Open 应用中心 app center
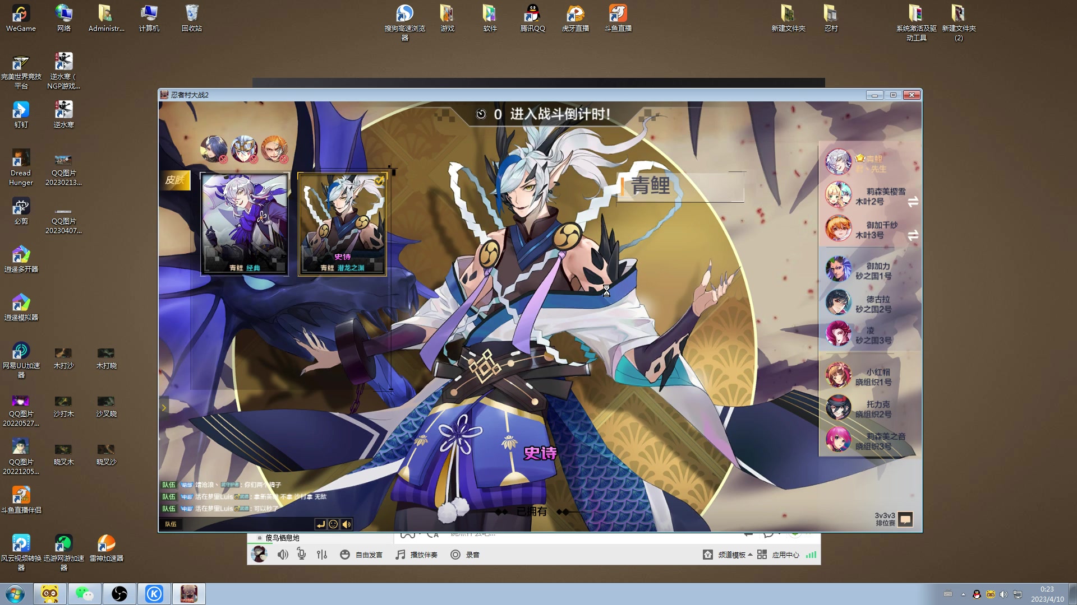The image size is (1077, 605). [x=778, y=555]
